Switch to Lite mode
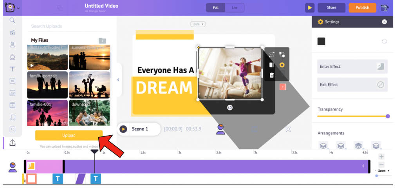401x192 pixels. [235, 8]
